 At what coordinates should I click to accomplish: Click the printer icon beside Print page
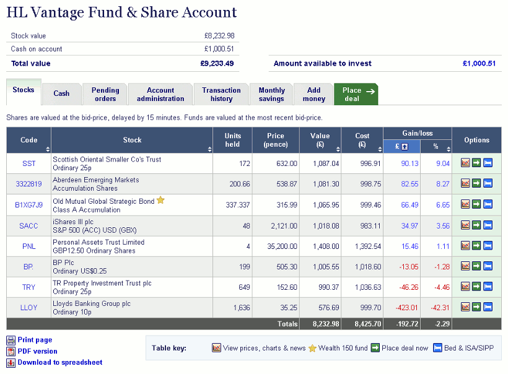(x=11, y=341)
